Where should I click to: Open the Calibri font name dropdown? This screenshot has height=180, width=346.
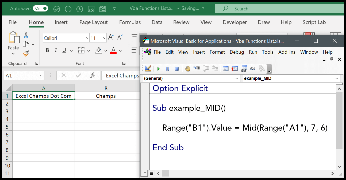[x=87, y=38]
